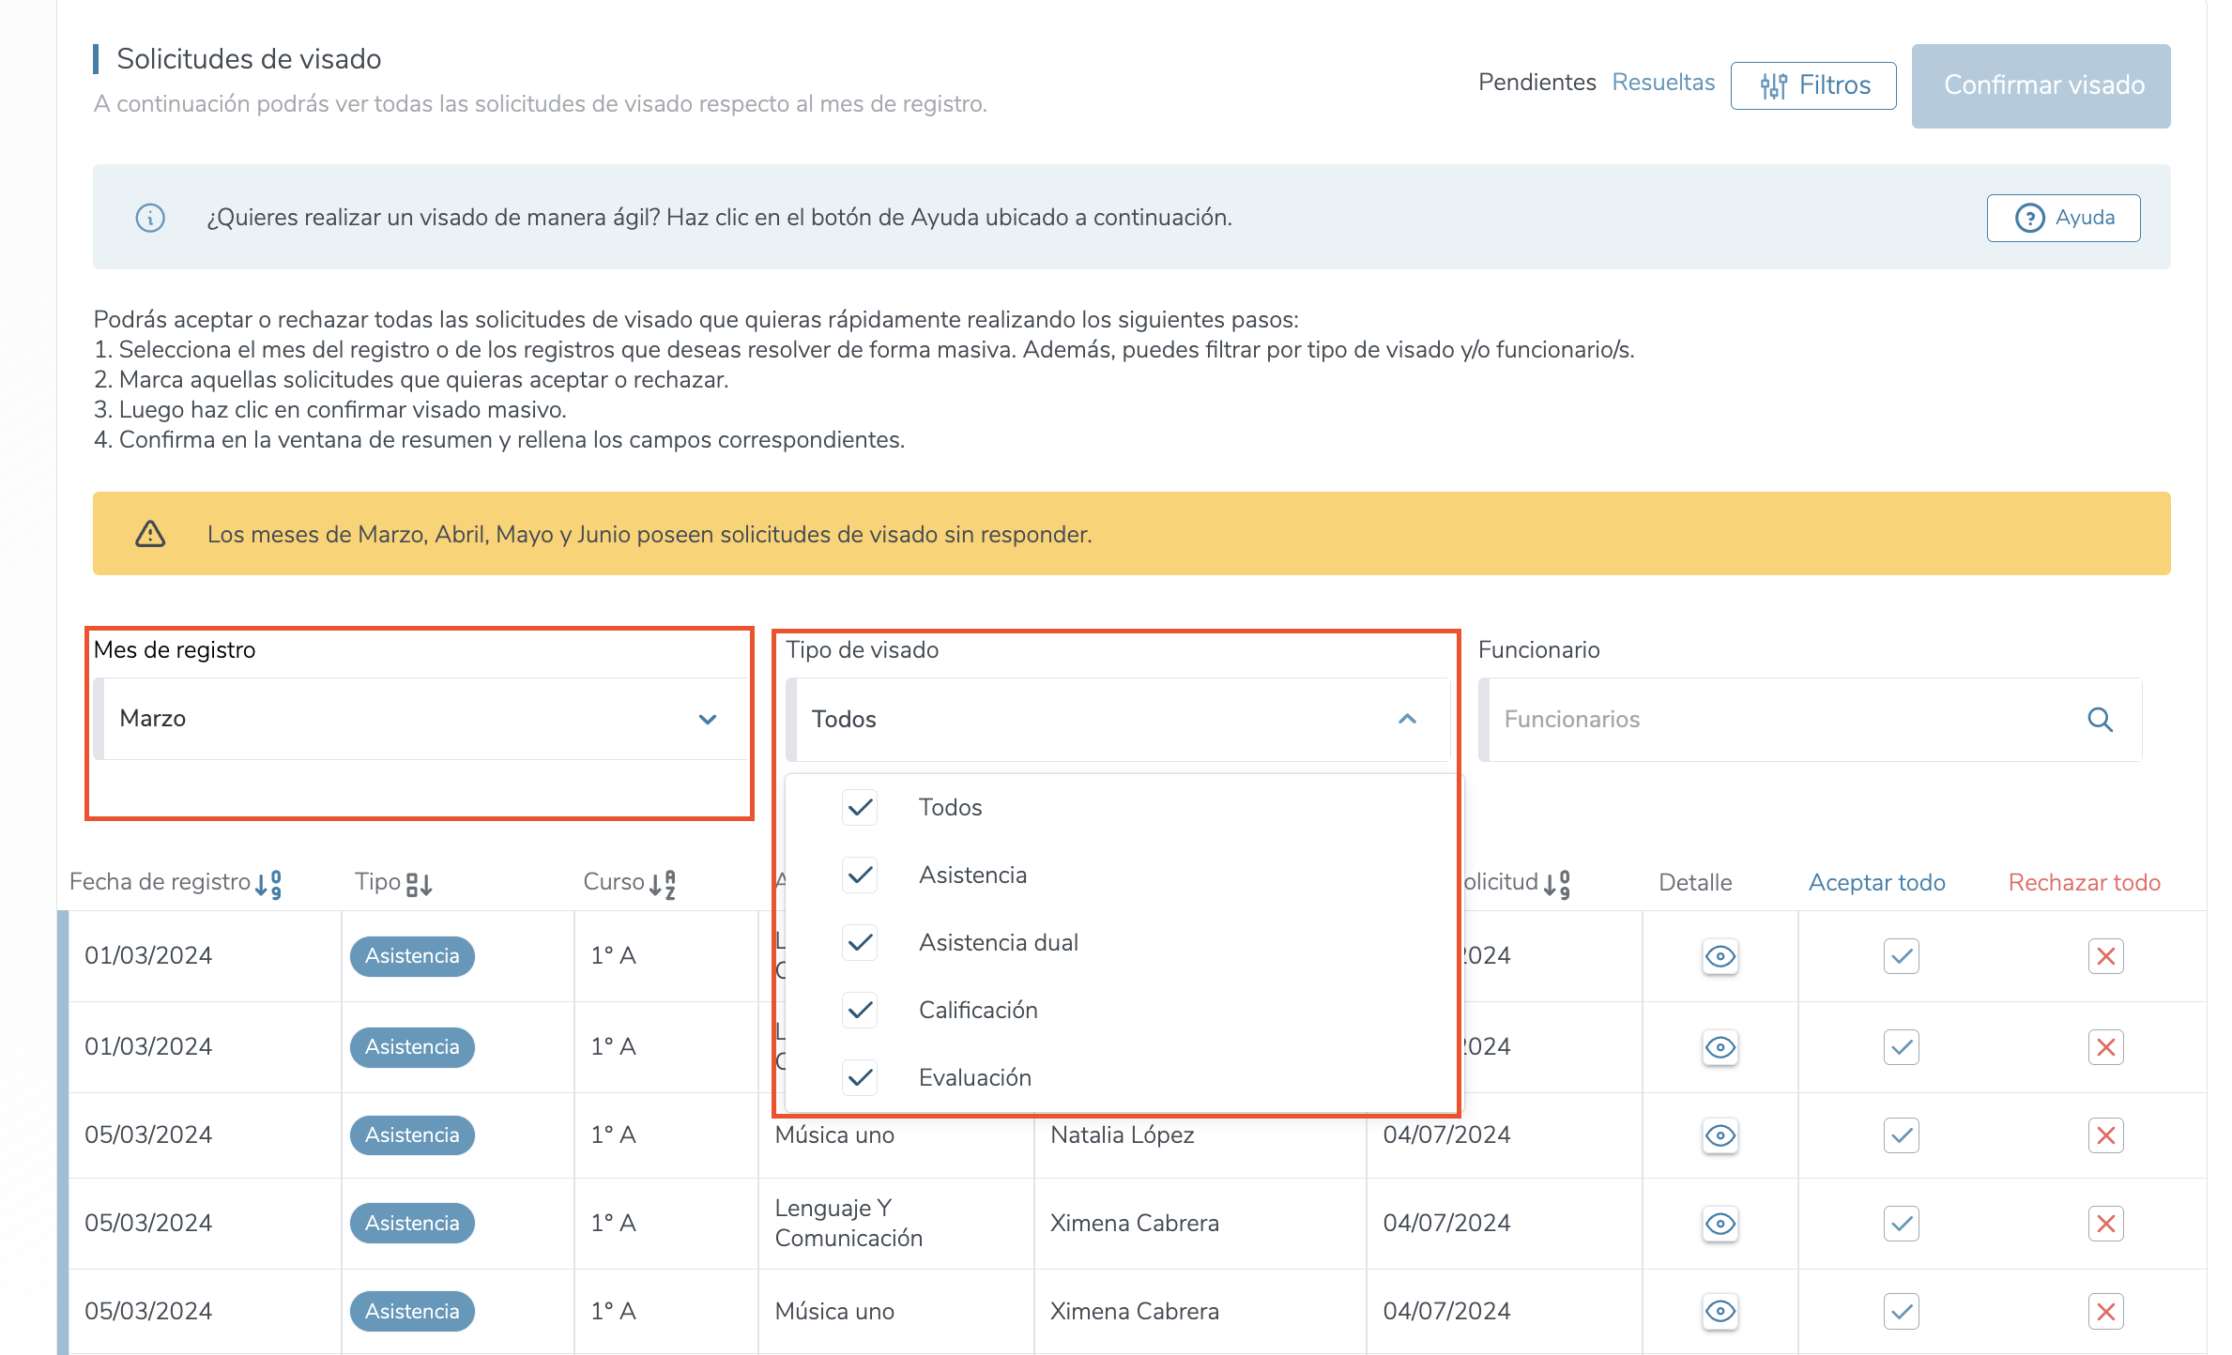Open the Filtros button

pyautogui.click(x=1812, y=85)
